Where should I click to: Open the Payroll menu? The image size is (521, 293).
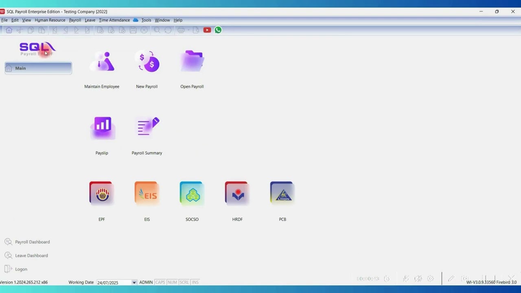click(x=75, y=20)
